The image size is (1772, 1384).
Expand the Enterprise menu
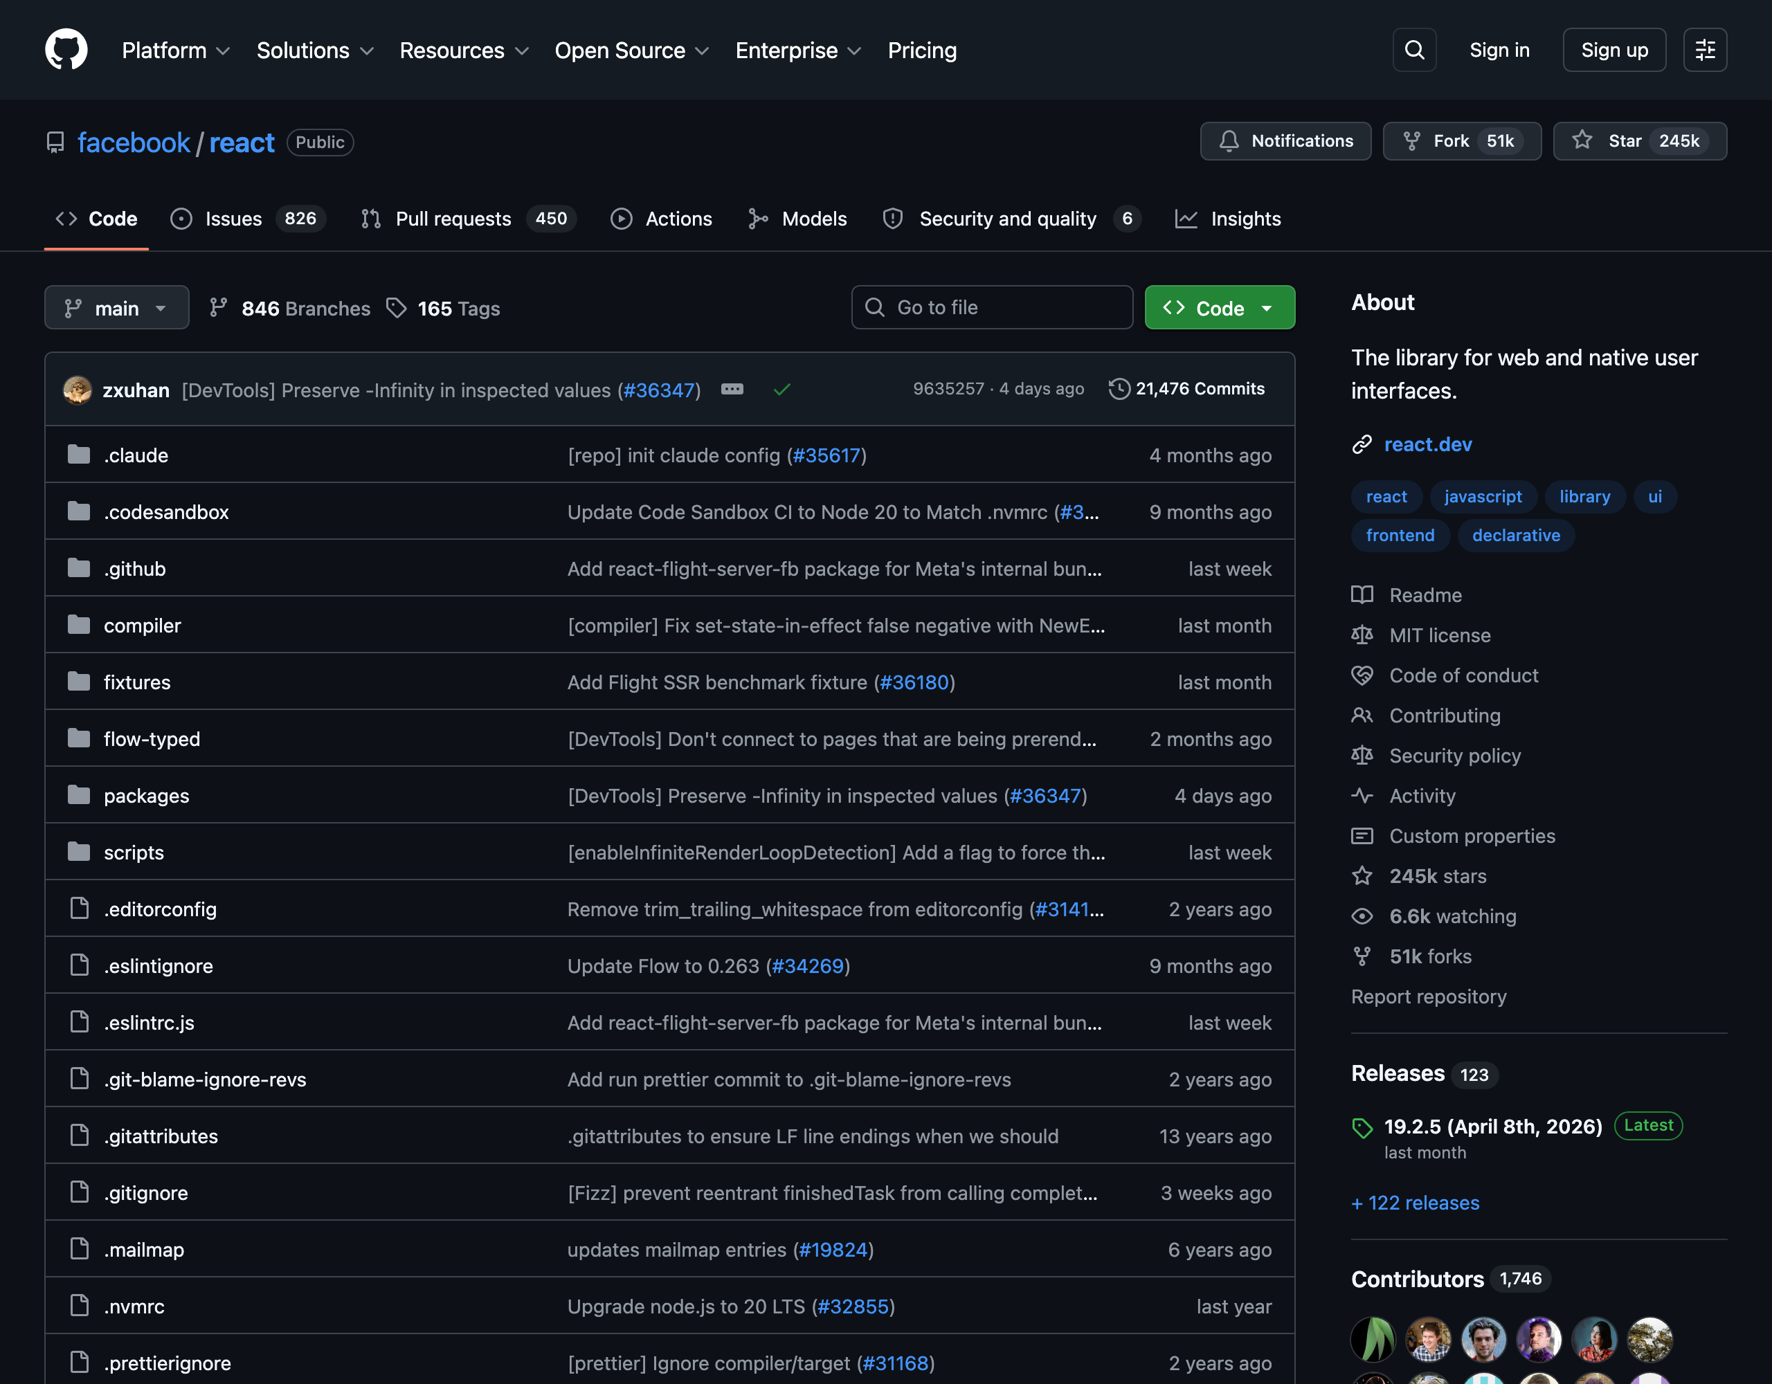coord(798,51)
